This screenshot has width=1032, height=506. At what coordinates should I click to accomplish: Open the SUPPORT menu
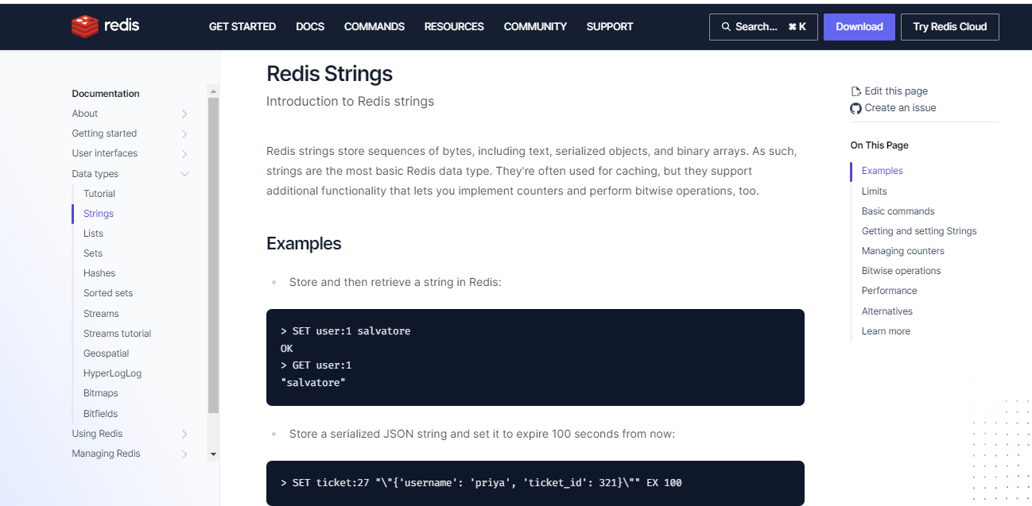[610, 27]
